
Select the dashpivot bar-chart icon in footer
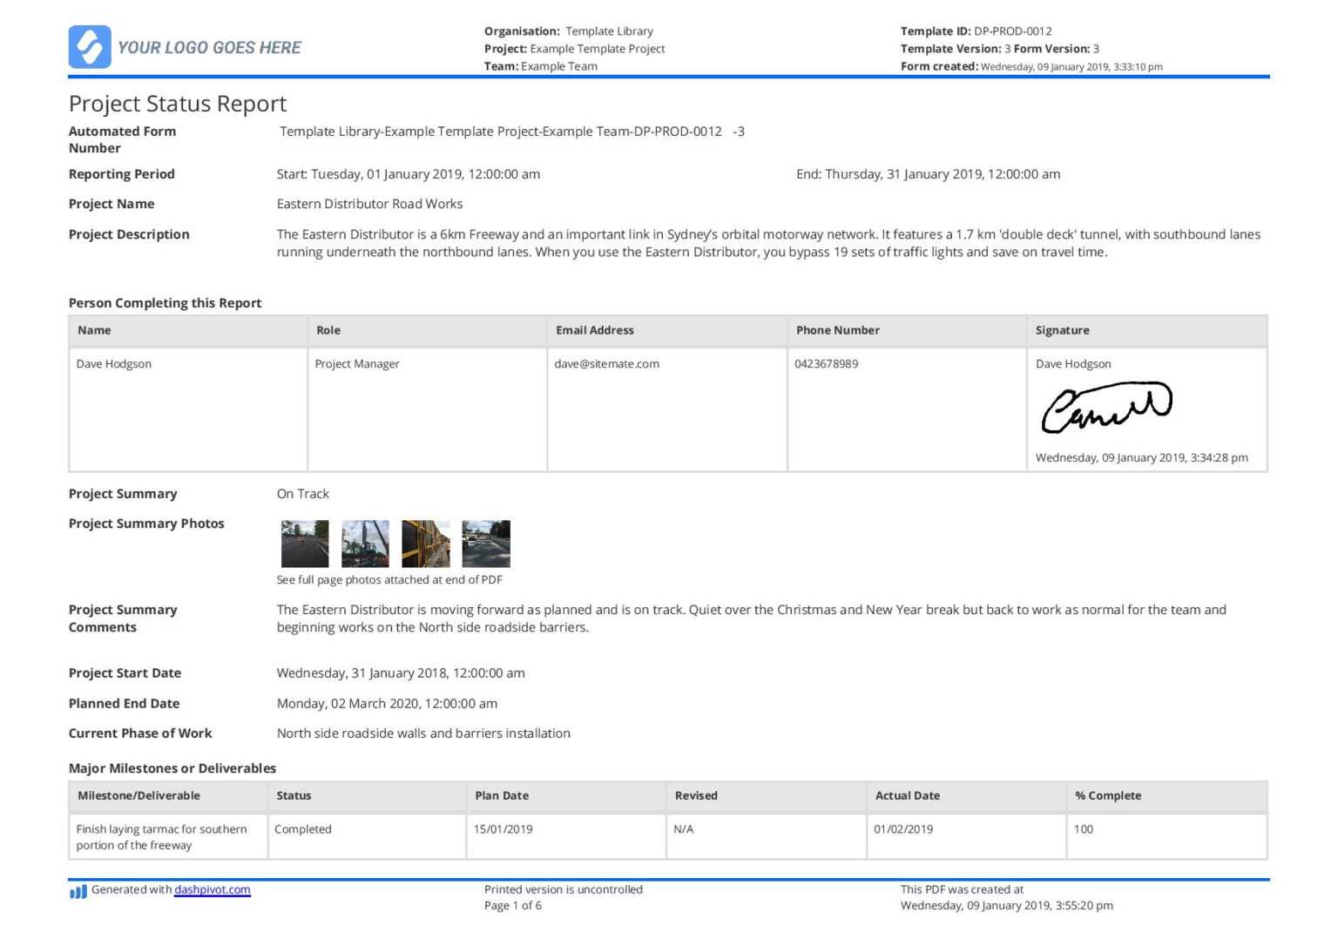coord(77,890)
